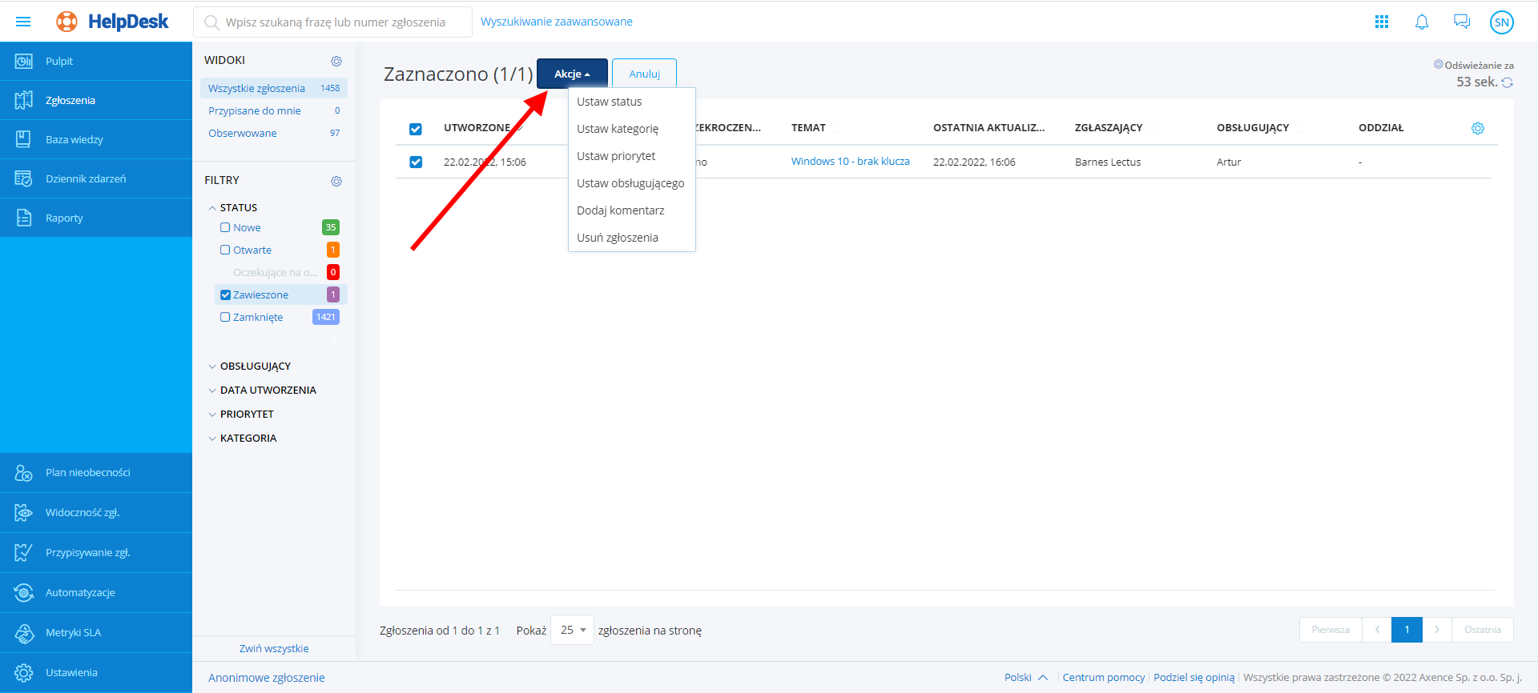This screenshot has width=1538, height=693.
Task: Open the apps grid icon
Action: click(1382, 22)
